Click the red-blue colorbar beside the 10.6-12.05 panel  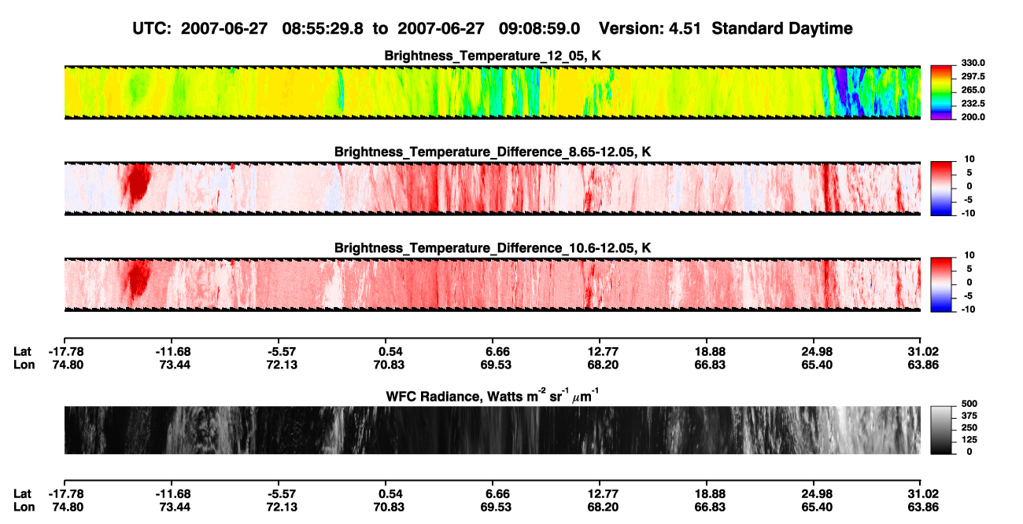pos(942,285)
